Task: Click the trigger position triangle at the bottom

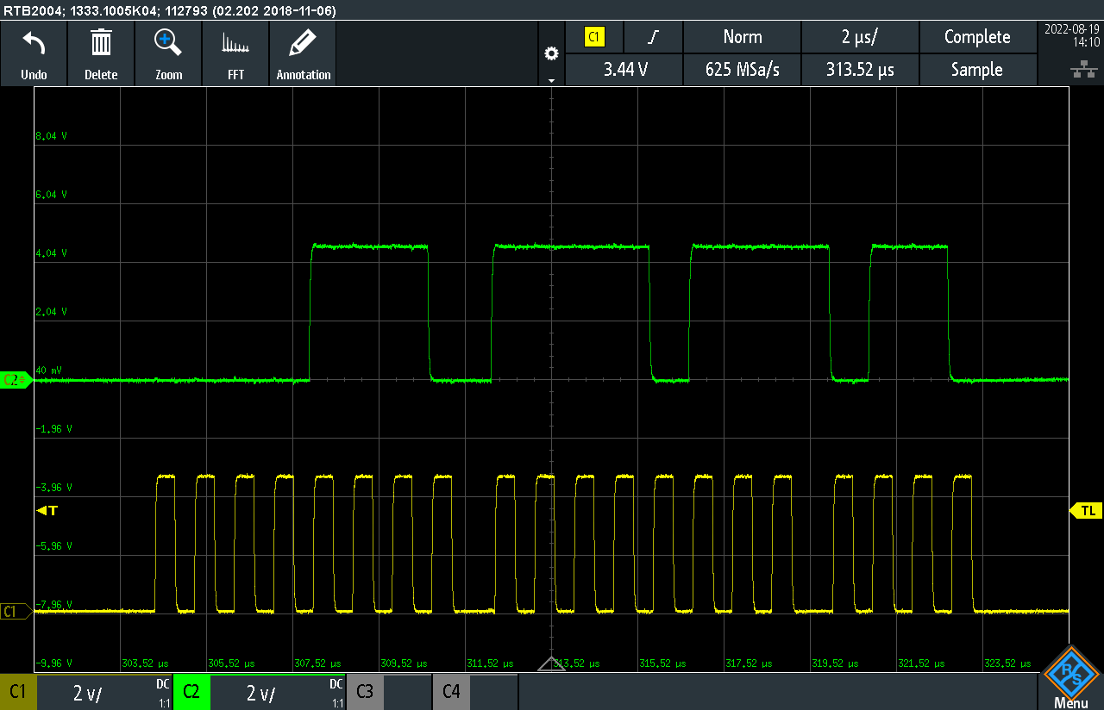Action: (x=551, y=663)
